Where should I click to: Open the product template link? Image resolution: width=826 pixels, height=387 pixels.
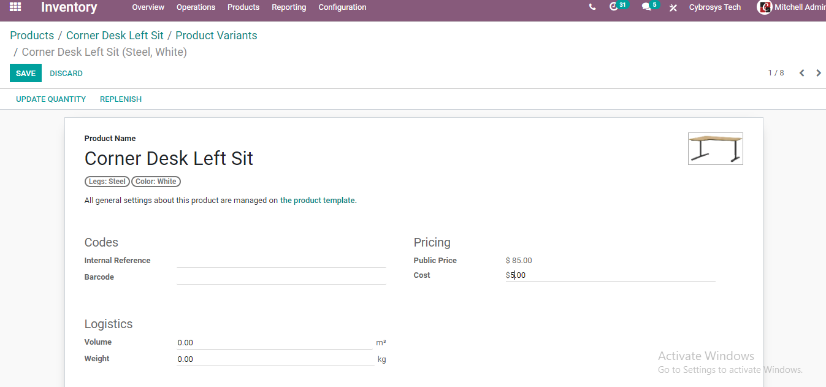(x=318, y=200)
